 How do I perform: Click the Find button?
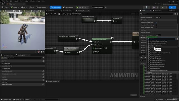point(32,7)
